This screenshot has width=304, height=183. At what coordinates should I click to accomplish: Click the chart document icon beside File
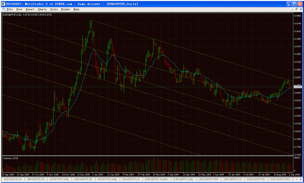(4, 9)
